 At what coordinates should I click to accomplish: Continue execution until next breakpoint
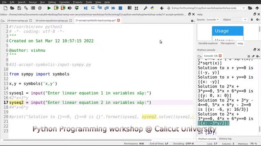(113, 8)
